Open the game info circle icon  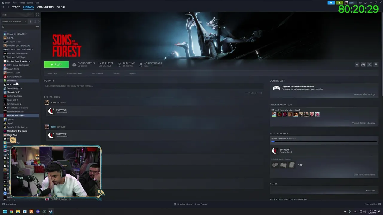point(370,64)
